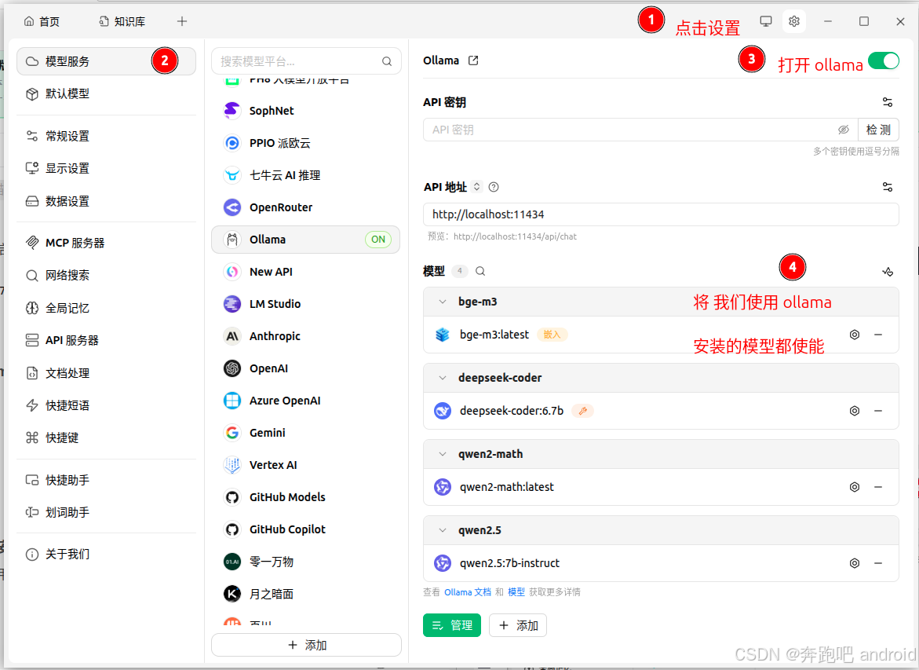Open 快捷短语 settings section
The image size is (919, 670).
106,405
